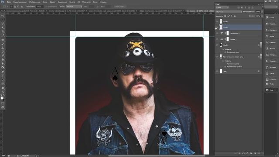Choose 'Add to selection' mode in the options bar
The image size is (279, 157).
coord(15,7)
